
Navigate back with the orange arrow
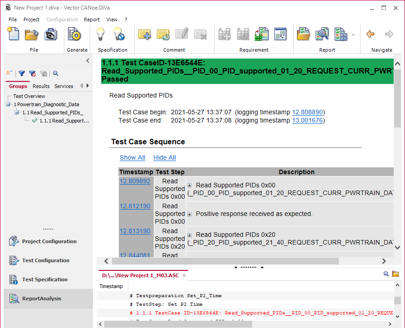point(371,34)
